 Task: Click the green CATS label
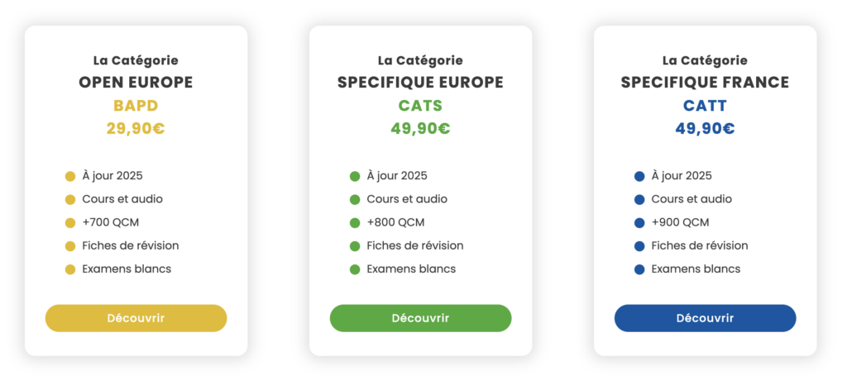point(421,106)
